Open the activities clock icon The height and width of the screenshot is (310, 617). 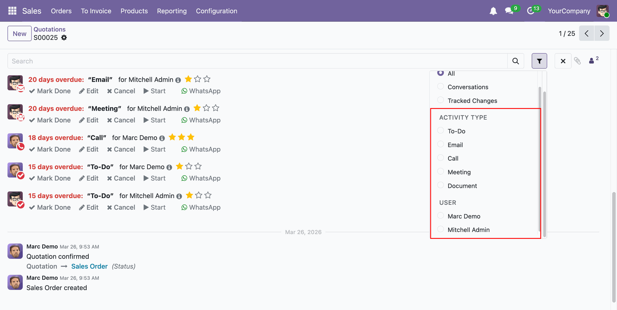pos(531,11)
